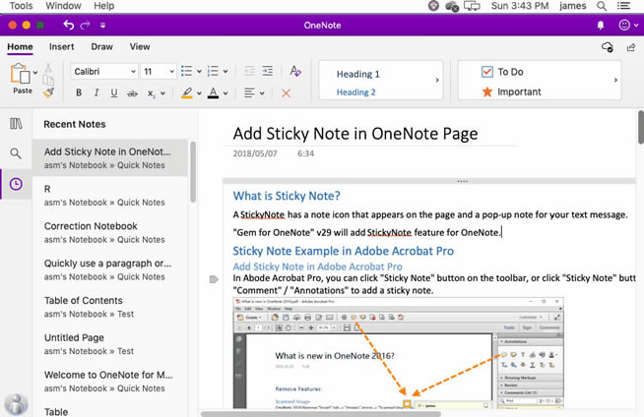Toggle underline formatting

[x=114, y=93]
